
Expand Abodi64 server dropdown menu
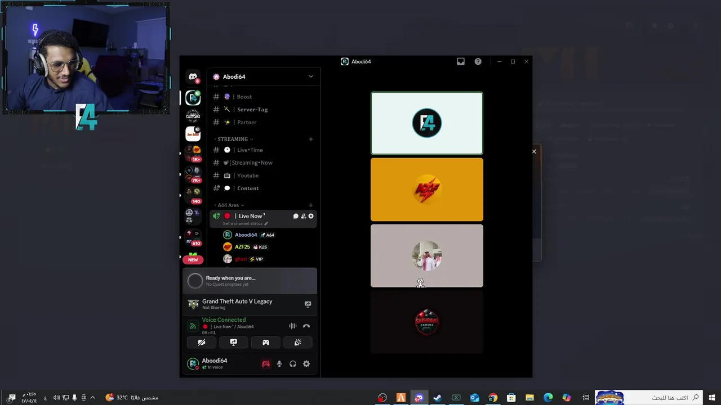click(310, 76)
